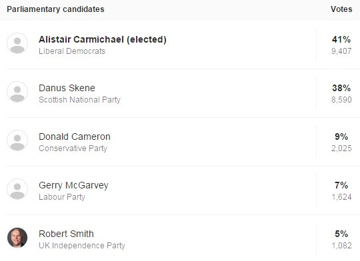Open the Alistair Carmichael (elected) candidate name

(103, 40)
